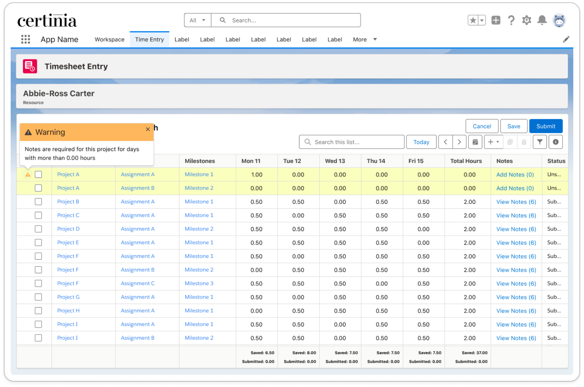Viewport: 584px width, 387px height.
Task: Dismiss the Warning message
Action: [148, 129]
